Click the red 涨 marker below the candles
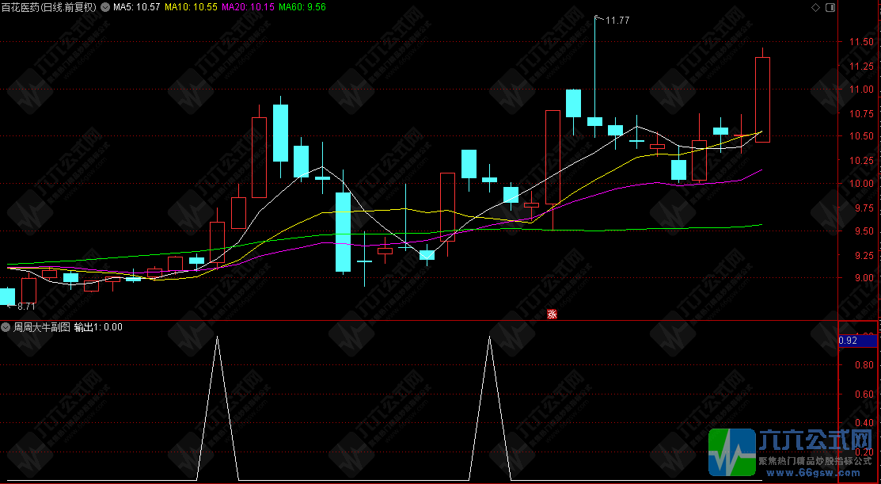This screenshot has width=881, height=484. point(553,314)
